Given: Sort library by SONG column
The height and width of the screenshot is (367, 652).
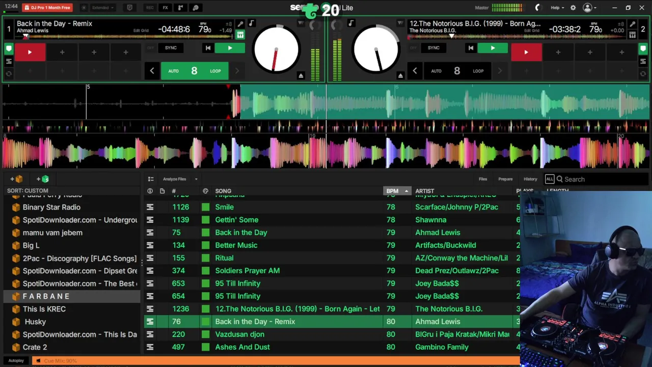Looking at the screenshot, I should pyautogui.click(x=223, y=191).
